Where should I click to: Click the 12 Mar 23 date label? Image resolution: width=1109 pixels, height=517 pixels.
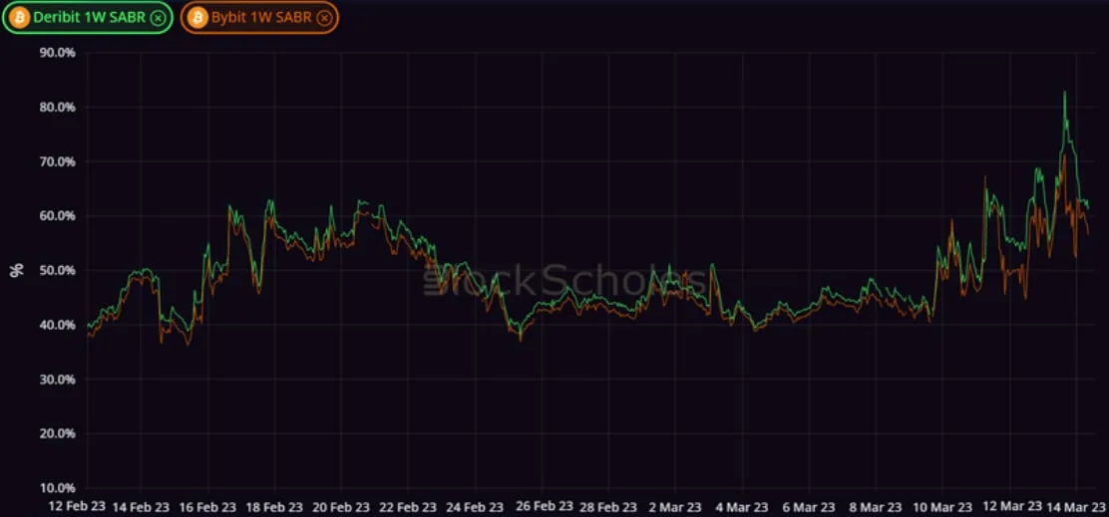(1012, 506)
